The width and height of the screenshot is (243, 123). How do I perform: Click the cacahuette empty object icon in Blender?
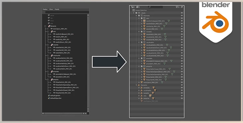coord(141,90)
